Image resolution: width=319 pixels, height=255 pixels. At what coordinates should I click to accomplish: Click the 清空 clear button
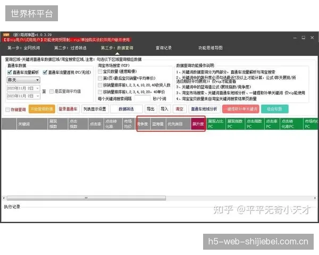180,109
